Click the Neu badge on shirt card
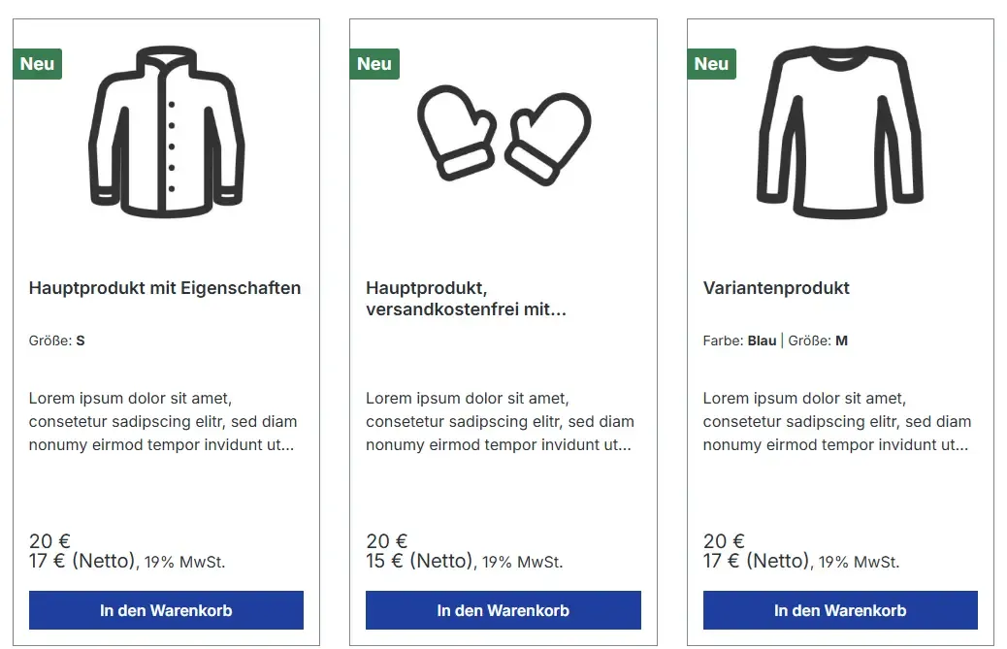This screenshot has width=1007, height=649. pyautogui.click(x=711, y=64)
